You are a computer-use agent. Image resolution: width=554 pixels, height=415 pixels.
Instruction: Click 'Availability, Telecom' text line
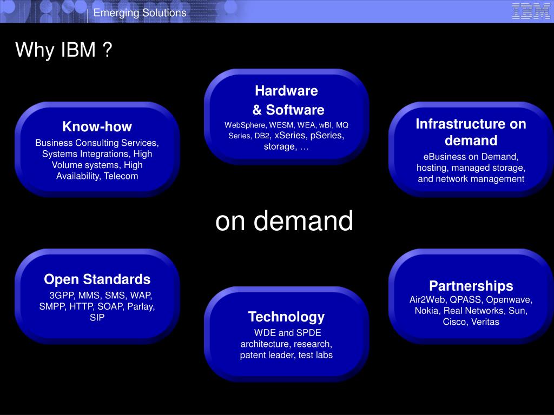pyautogui.click(x=97, y=176)
